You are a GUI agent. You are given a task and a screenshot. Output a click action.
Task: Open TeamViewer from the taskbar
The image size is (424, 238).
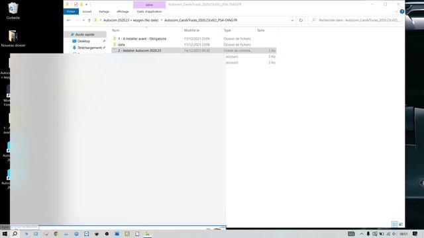click(x=87, y=233)
